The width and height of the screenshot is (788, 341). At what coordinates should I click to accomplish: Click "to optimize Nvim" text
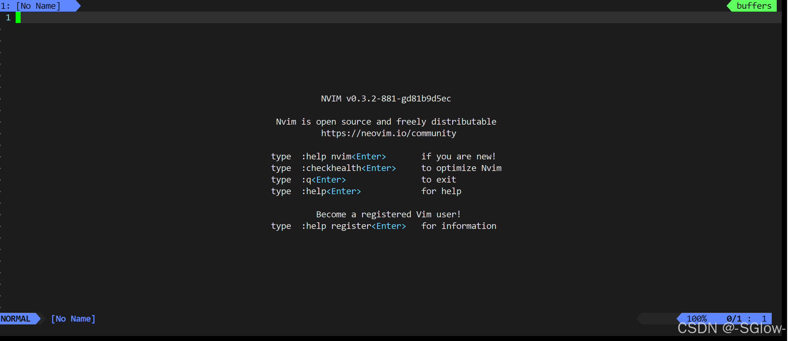[x=461, y=168]
